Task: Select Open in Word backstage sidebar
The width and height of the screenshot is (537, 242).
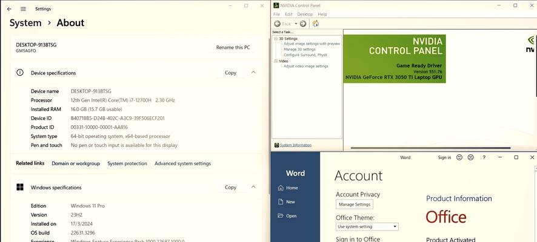Action: pos(291,215)
